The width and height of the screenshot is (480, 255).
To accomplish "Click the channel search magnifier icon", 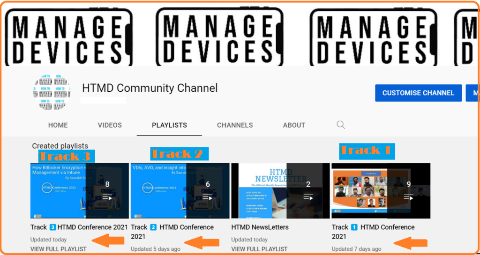I will [341, 124].
